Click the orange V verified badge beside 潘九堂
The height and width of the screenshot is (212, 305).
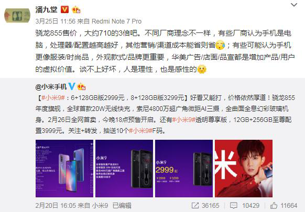point(64,9)
